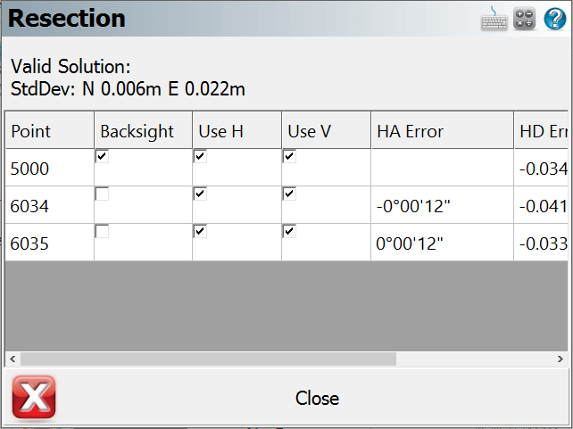Enable Backsight checkbox for point 6034
The height and width of the screenshot is (429, 573).
tap(103, 194)
